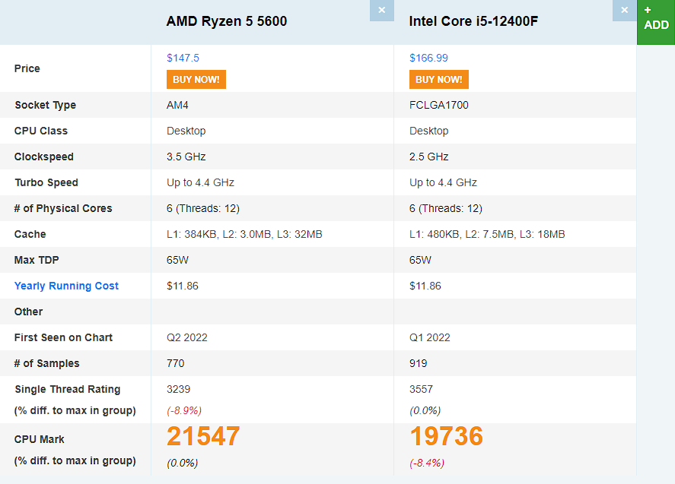Click the red -8.4% difference text
This screenshot has height=484, width=675.
point(427,463)
